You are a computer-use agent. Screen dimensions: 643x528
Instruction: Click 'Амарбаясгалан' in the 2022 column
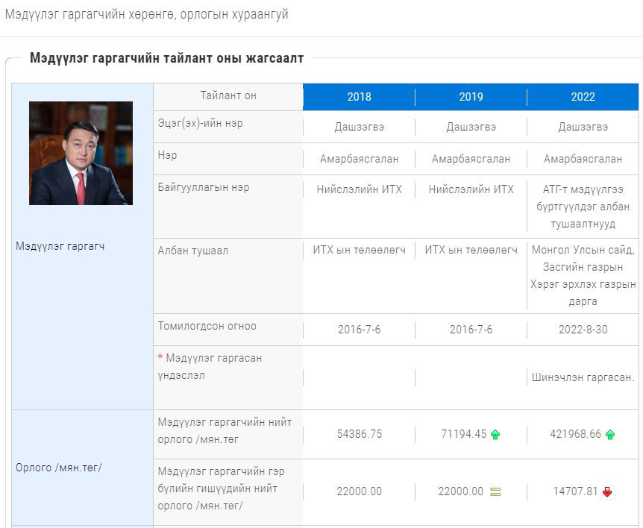coord(583,159)
